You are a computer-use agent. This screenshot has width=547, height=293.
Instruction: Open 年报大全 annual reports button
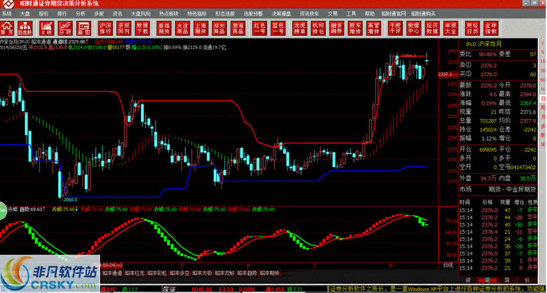(451, 28)
